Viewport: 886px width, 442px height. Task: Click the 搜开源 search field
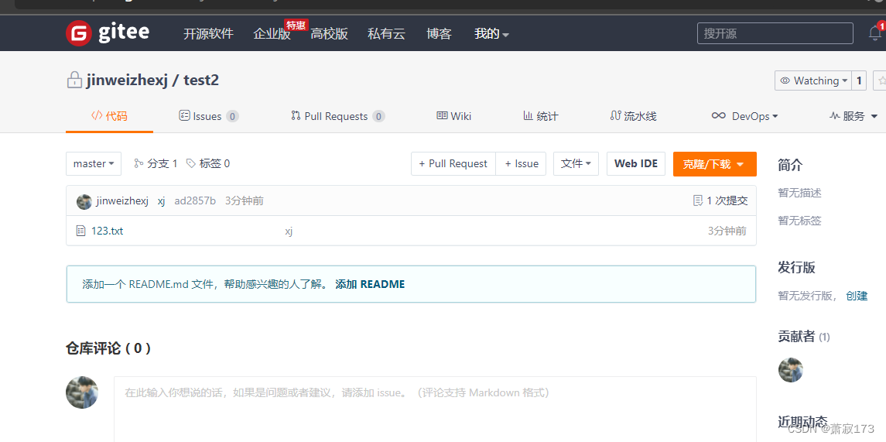coord(775,33)
